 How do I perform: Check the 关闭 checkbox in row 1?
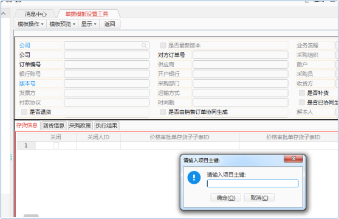[x=56, y=145]
